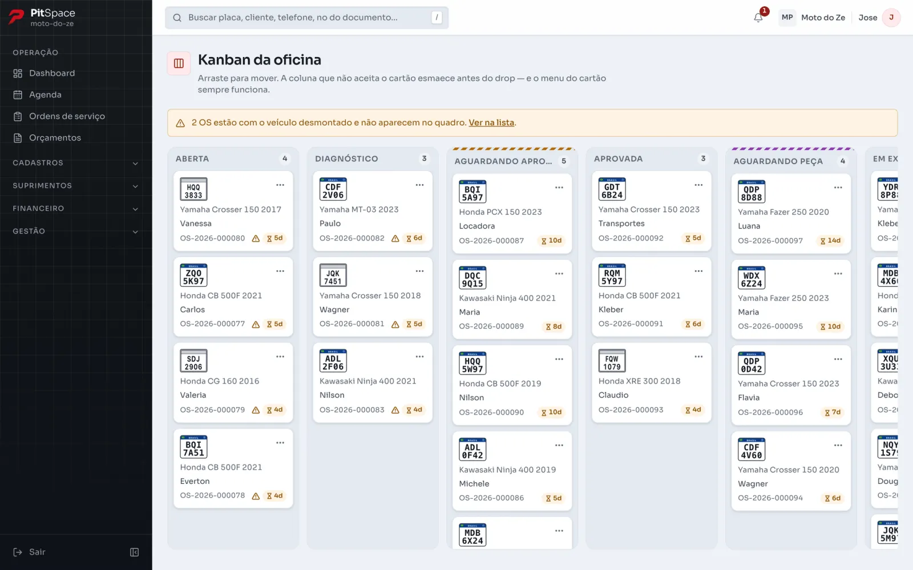Image resolution: width=913 pixels, height=570 pixels.
Task: Click warning icon on OS-2026-000080
Action: tap(256, 239)
